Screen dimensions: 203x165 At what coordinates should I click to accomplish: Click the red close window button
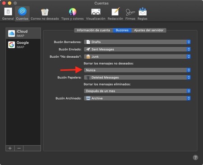point(4,3)
